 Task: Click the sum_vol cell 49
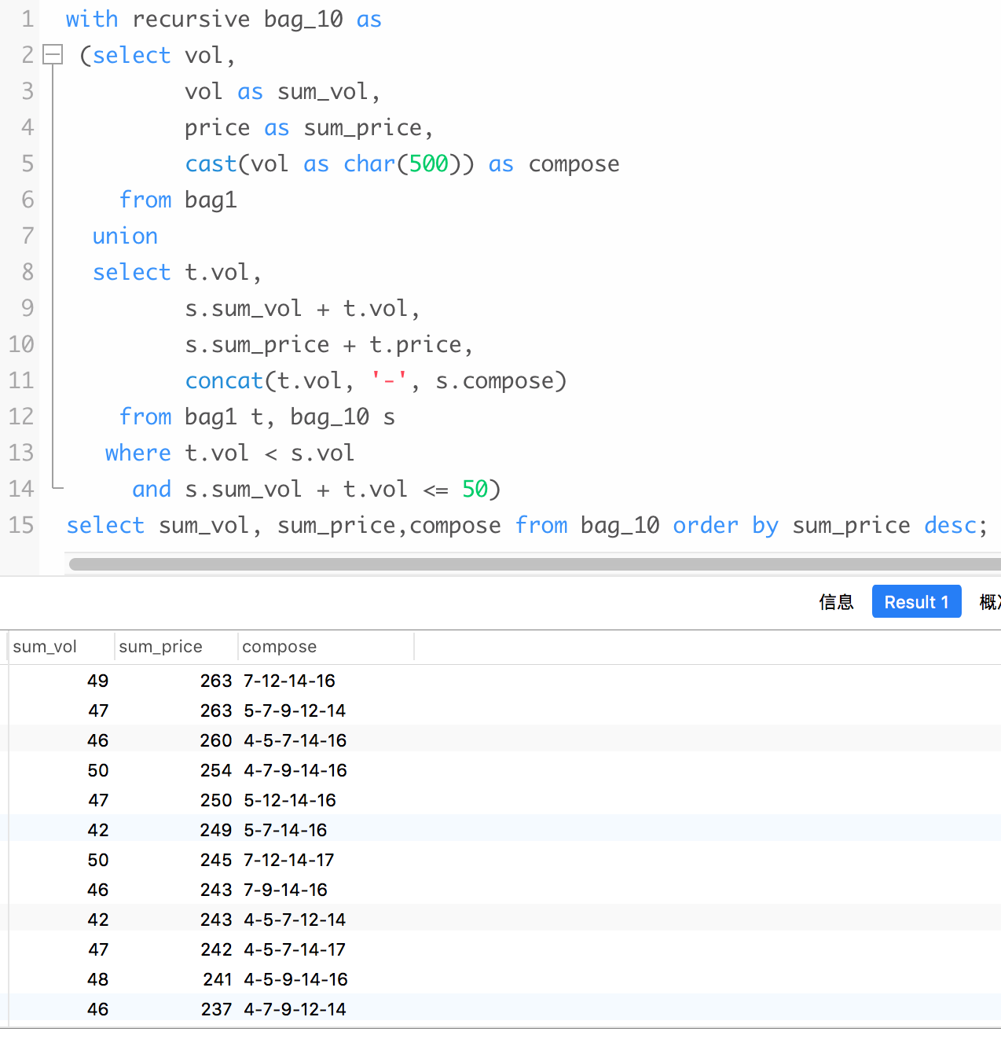point(98,681)
